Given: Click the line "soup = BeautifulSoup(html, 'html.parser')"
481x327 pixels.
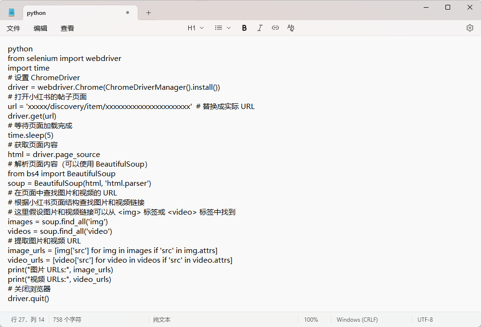Looking at the screenshot, I should (x=79, y=183).
